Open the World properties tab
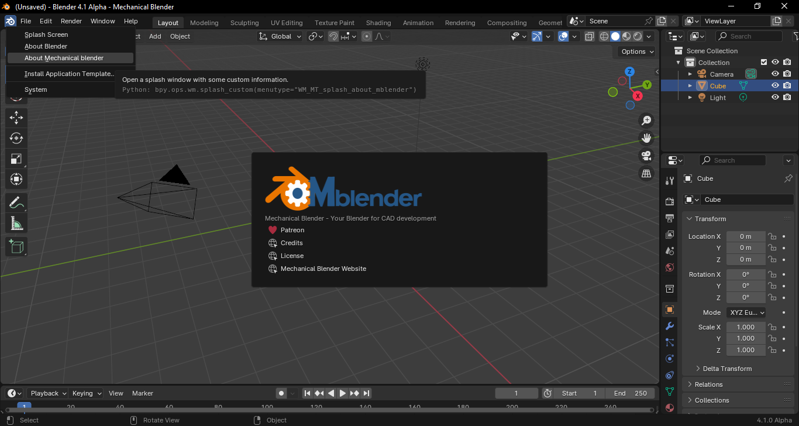 670,267
